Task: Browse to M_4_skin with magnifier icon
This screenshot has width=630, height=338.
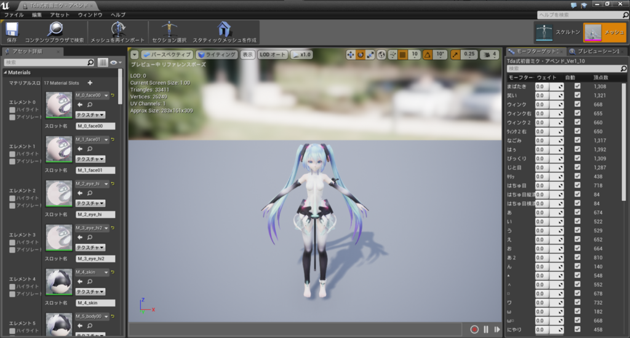Action: tap(90, 281)
